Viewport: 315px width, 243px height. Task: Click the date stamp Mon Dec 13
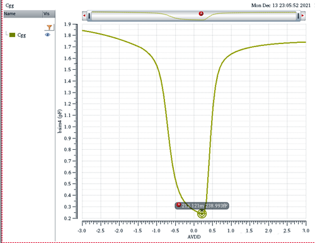pos(281,6)
